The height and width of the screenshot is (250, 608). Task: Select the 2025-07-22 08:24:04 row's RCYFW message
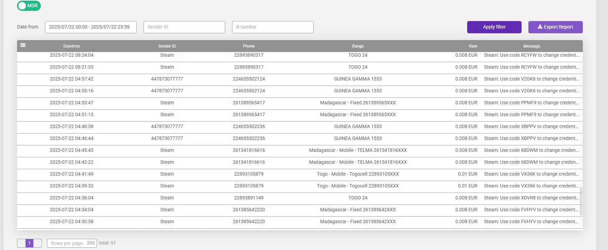[531, 55]
